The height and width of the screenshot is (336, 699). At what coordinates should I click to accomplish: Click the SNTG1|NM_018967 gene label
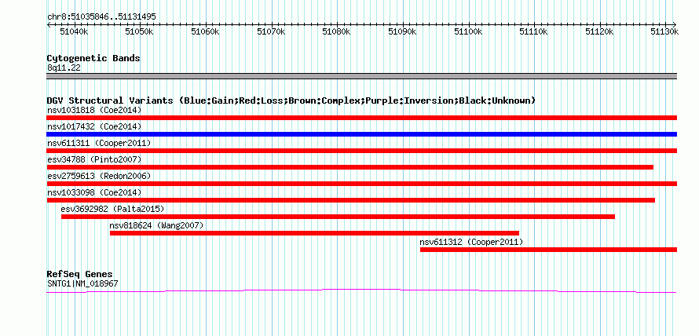point(82,283)
